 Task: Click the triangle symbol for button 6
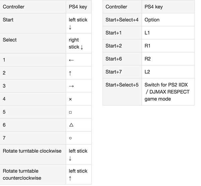(71, 125)
